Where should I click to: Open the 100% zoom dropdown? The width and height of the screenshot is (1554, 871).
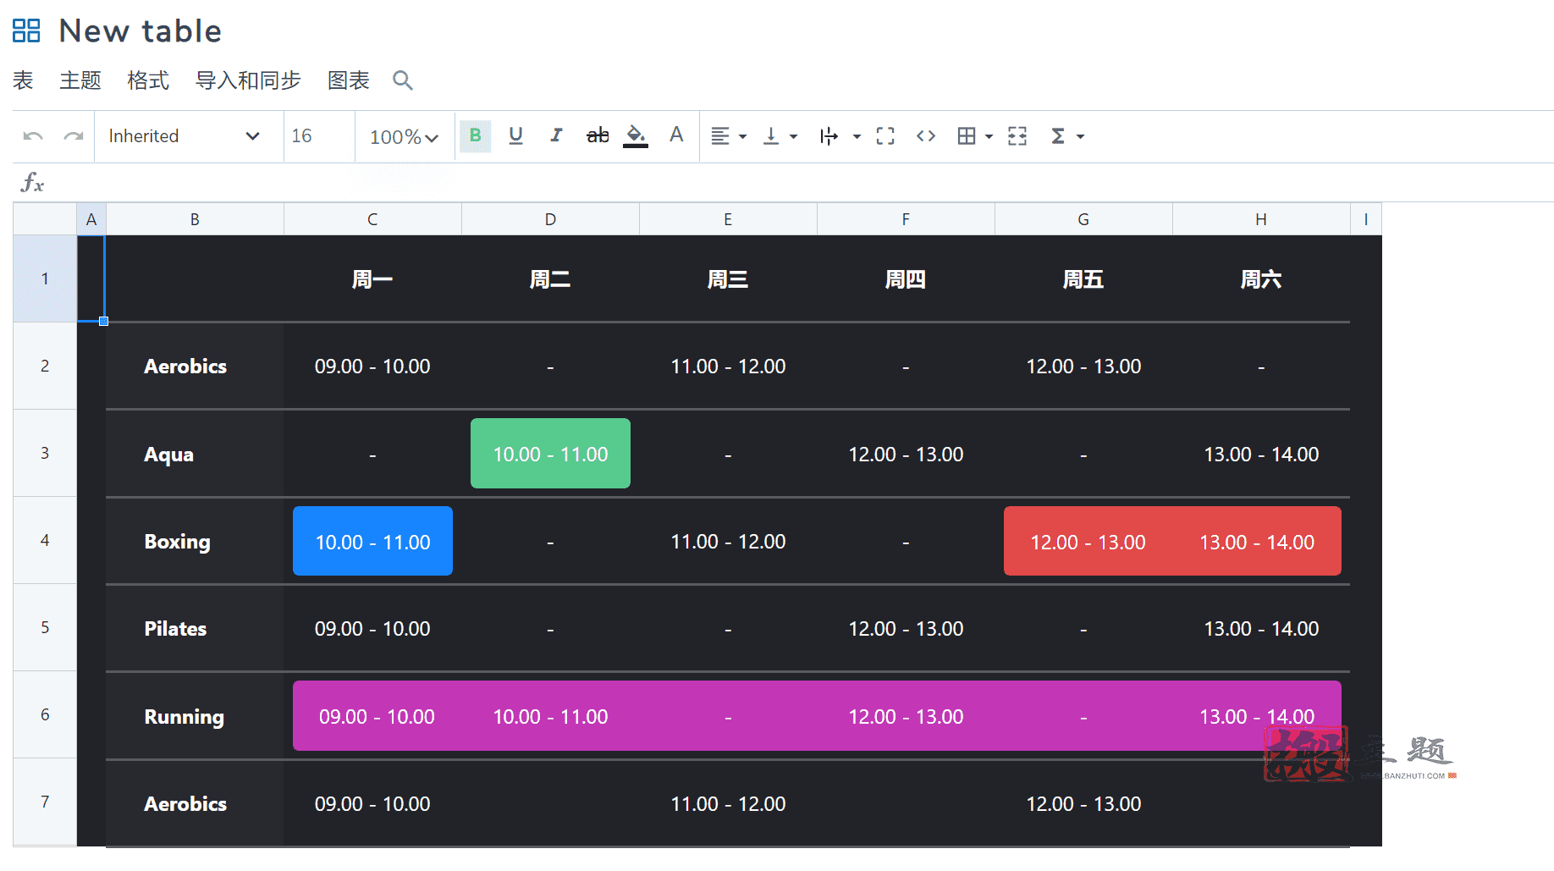tap(404, 137)
